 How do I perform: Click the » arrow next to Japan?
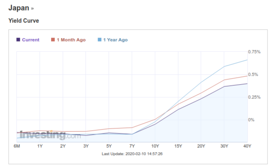click(32, 9)
